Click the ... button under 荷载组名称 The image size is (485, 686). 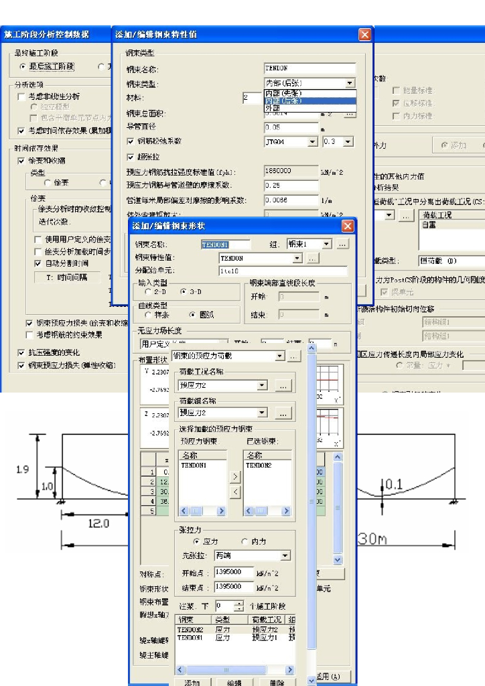pos(283,413)
